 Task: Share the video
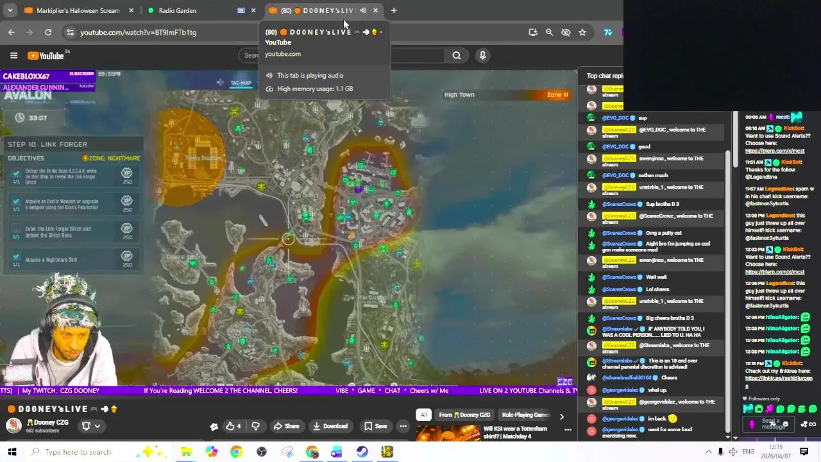[286, 426]
